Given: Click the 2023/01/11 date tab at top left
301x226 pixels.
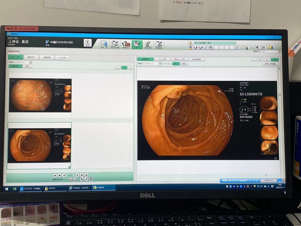Looking at the screenshot, I should point(14,52).
